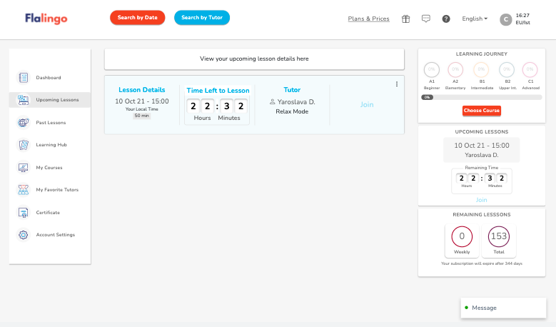This screenshot has height=327, width=556.
Task: Click the A1 Beginner progress circle
Action: click(x=432, y=69)
